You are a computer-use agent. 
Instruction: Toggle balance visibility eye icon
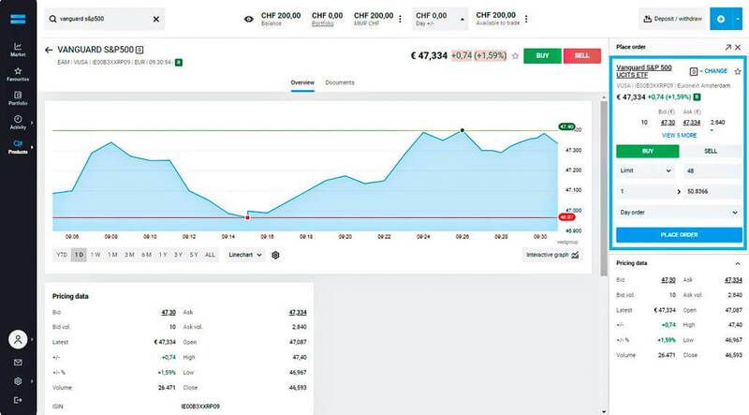point(248,19)
